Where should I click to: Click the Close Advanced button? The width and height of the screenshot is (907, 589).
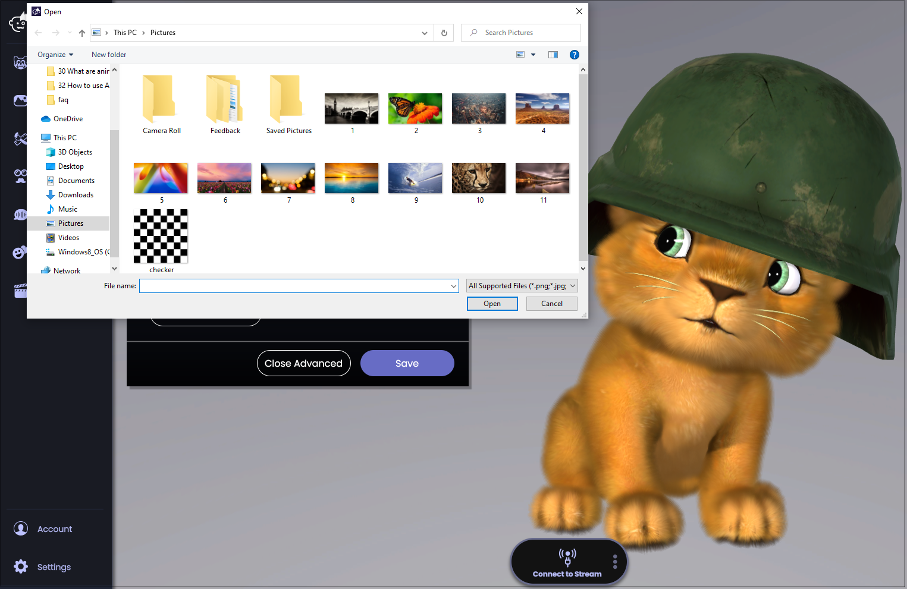point(304,363)
